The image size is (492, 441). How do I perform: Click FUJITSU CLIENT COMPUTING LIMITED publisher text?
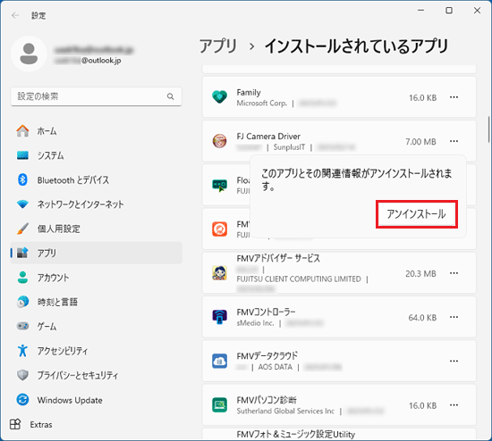click(299, 279)
